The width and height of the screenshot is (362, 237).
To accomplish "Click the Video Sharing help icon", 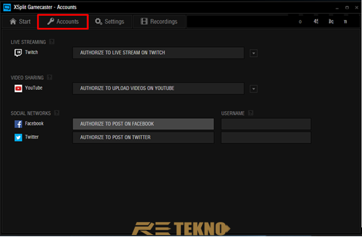I will click(x=50, y=77).
